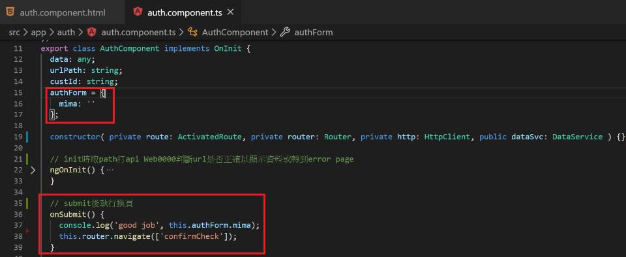Click 'DataService' type on line 19
The height and width of the screenshot is (257, 626).
point(577,137)
